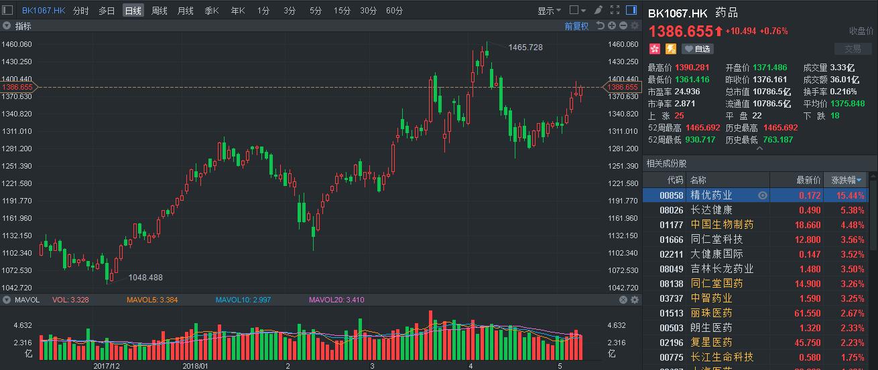878x370 pixels.
Task: Select the 60分 interval
Action: [x=394, y=11]
